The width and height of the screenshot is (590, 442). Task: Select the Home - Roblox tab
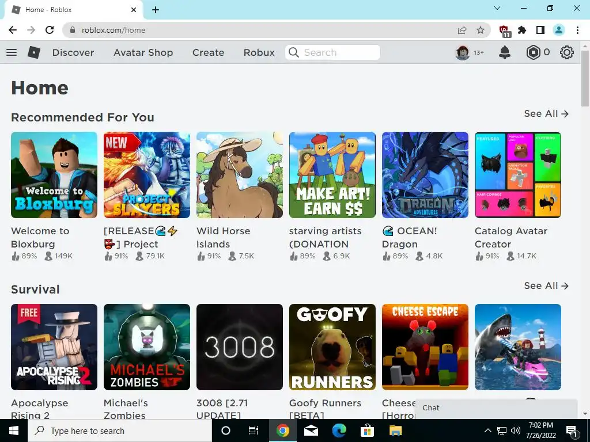point(73,10)
